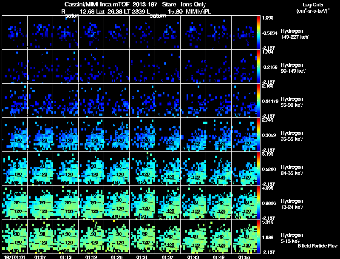Click the color bar of the 35-55 keV row
The image size is (340, 259).
click(x=258, y=135)
